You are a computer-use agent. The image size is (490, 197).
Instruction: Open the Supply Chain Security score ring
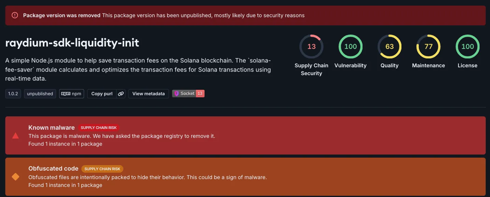click(311, 46)
